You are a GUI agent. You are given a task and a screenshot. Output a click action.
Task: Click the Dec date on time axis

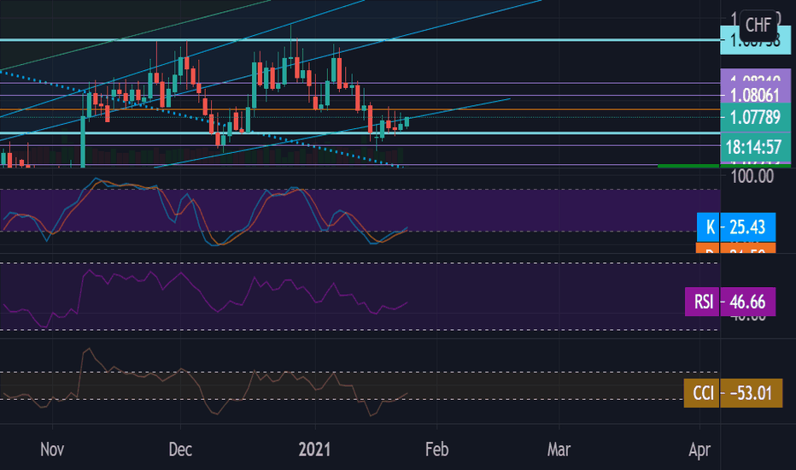pyautogui.click(x=180, y=449)
